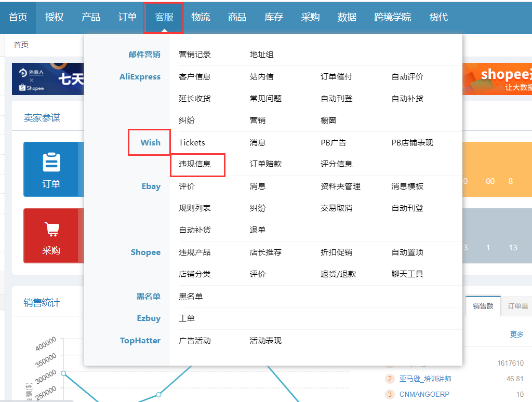The image size is (532, 402).
Task: Open AliExpress 常见问题
Action: (x=265, y=98)
